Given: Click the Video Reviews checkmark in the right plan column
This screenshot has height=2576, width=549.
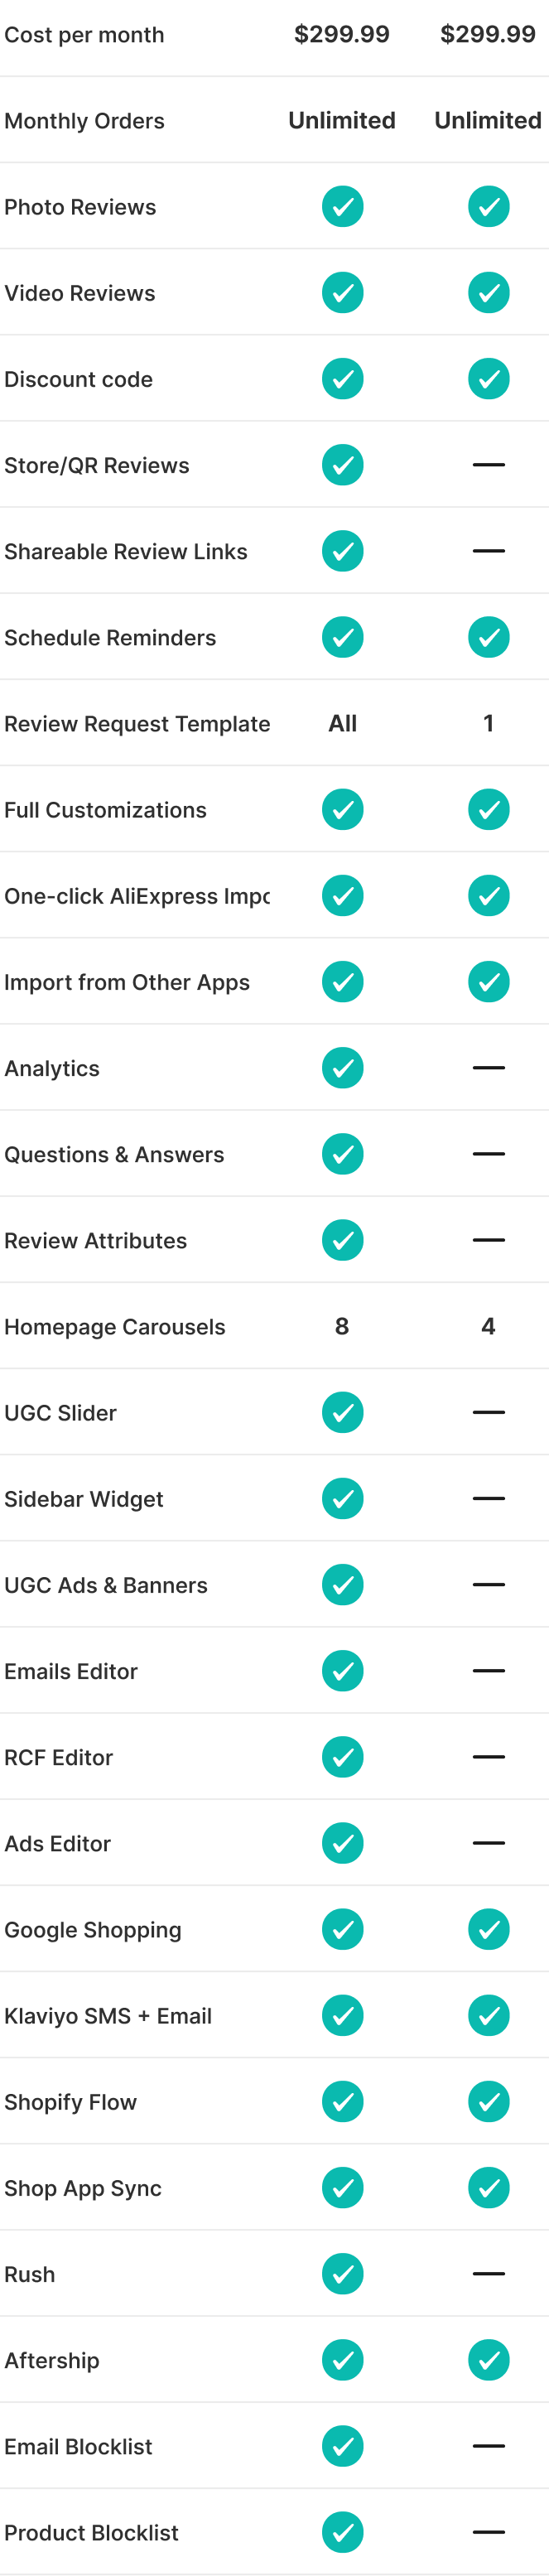Looking at the screenshot, I should point(488,293).
